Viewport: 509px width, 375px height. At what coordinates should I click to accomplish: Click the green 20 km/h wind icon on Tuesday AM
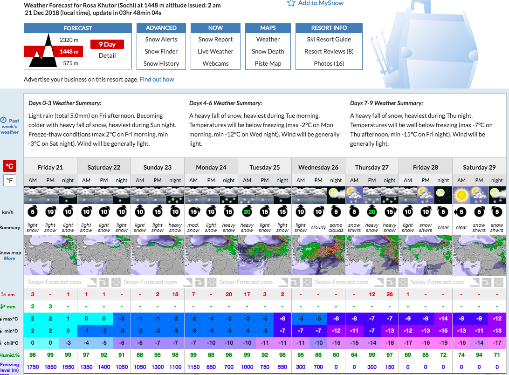pos(247,212)
